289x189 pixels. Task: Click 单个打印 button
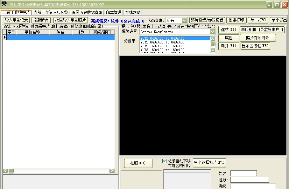(x=258, y=20)
